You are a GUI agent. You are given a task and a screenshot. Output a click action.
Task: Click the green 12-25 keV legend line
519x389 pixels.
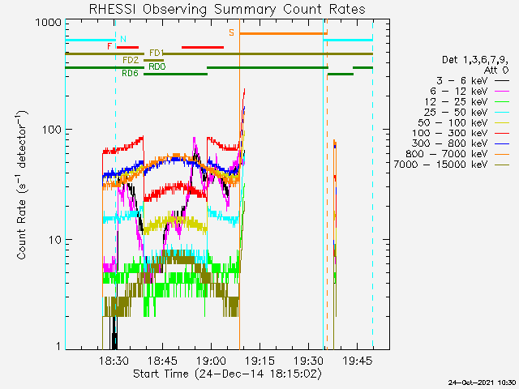point(502,101)
